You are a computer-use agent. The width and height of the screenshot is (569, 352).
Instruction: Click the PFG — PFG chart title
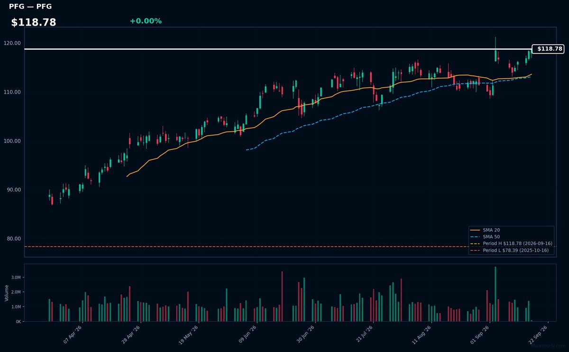pos(30,7)
